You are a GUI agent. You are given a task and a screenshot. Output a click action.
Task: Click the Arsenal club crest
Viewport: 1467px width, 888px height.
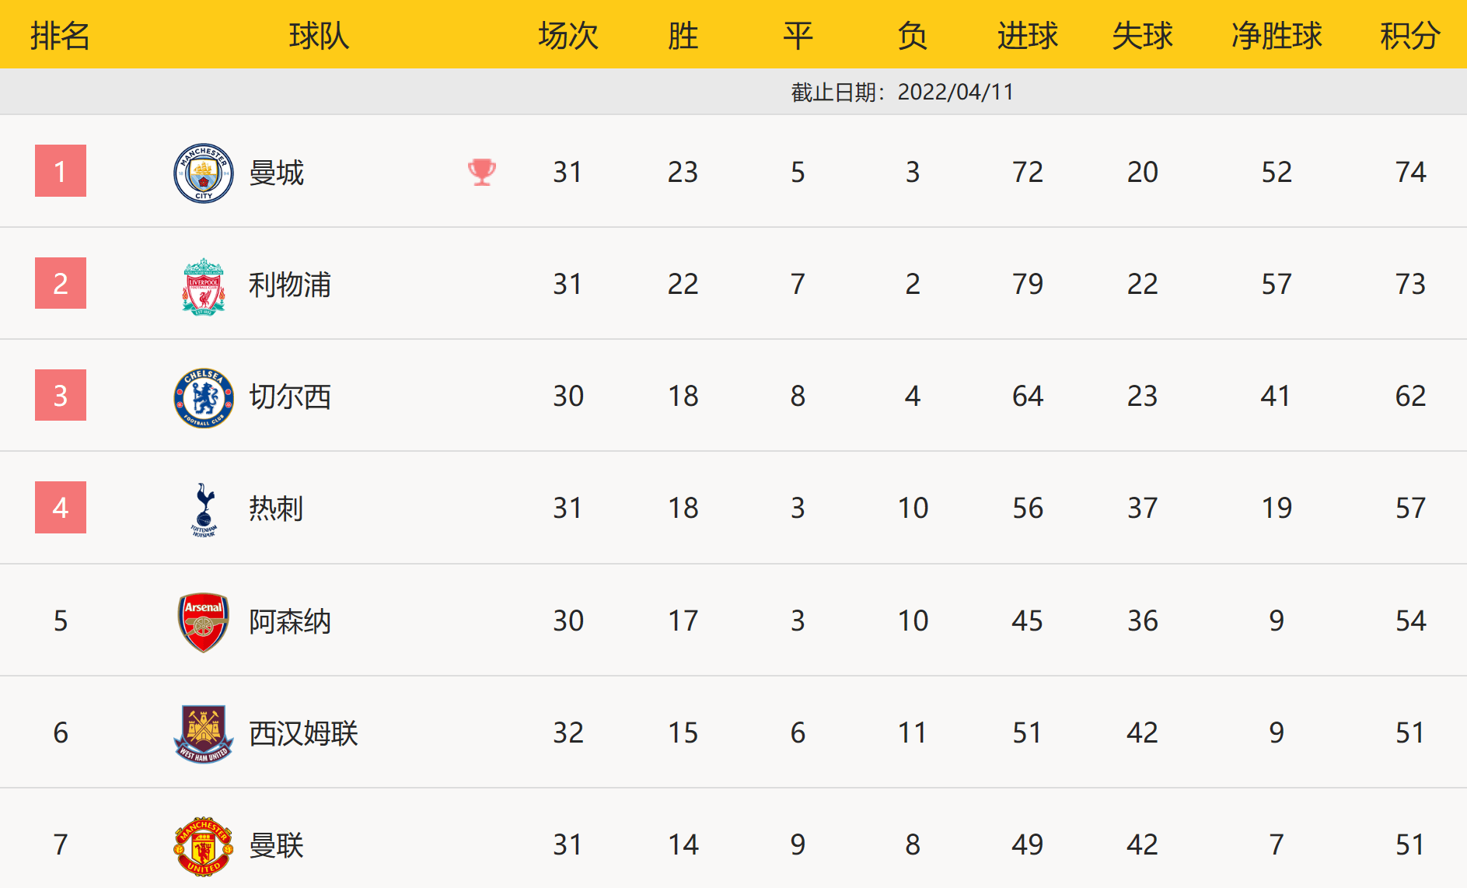pos(203,621)
